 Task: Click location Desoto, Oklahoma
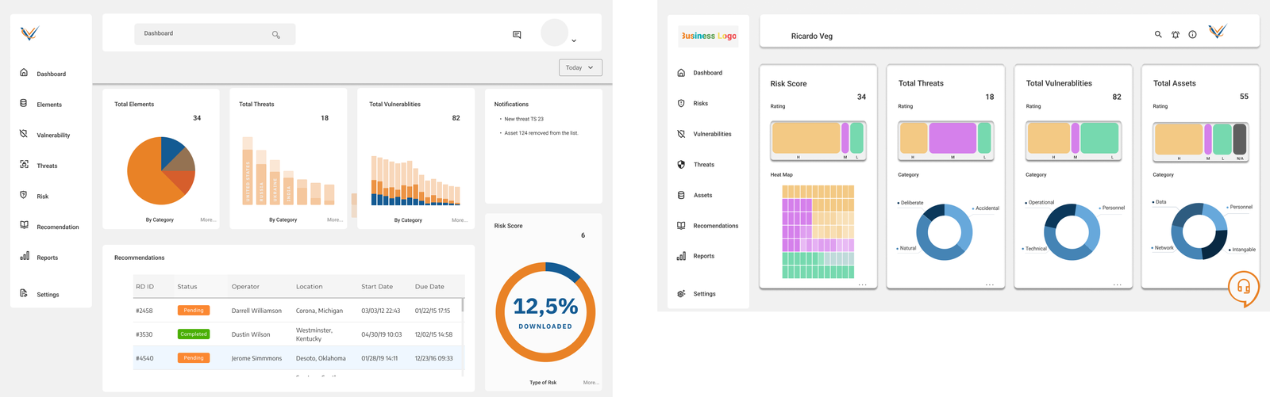point(321,358)
